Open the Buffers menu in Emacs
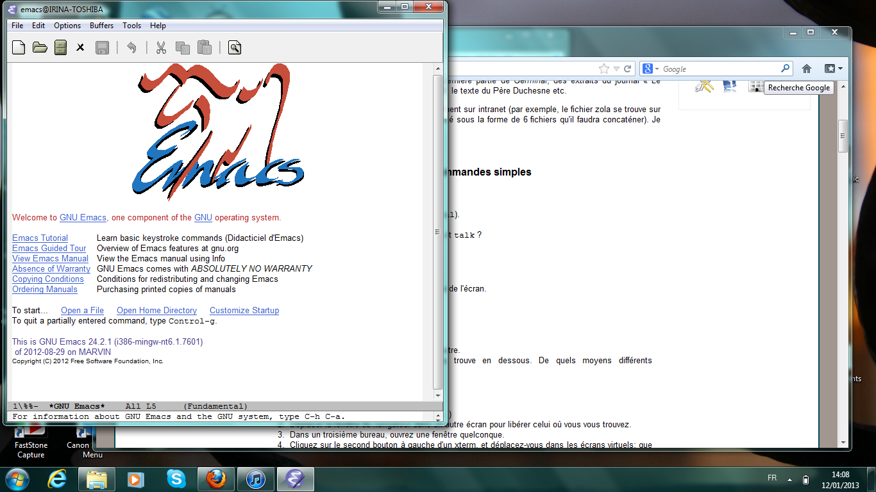The height and width of the screenshot is (492, 876). (101, 26)
